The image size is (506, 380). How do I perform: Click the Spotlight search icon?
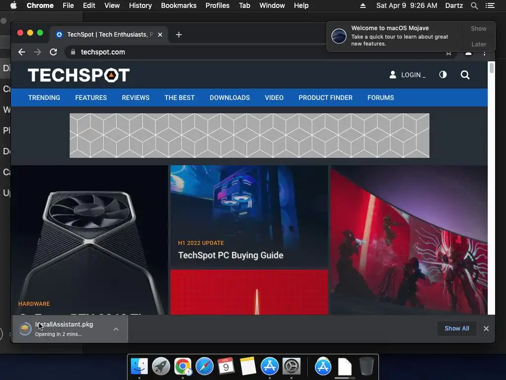474,5
